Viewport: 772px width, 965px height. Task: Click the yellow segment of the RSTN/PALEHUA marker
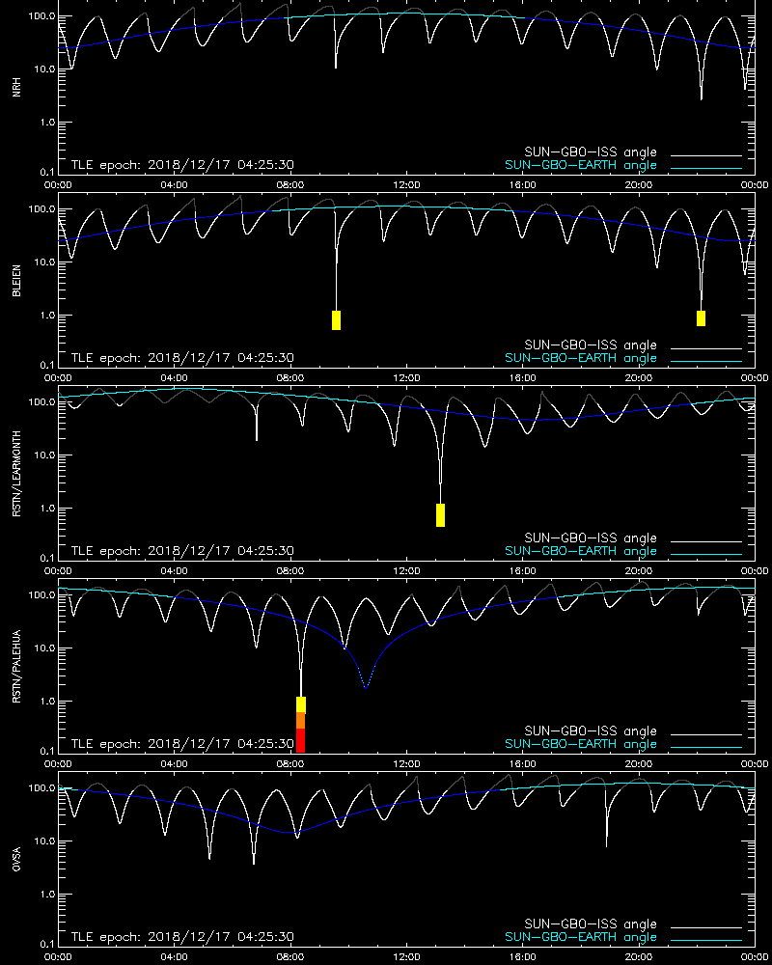(x=301, y=704)
